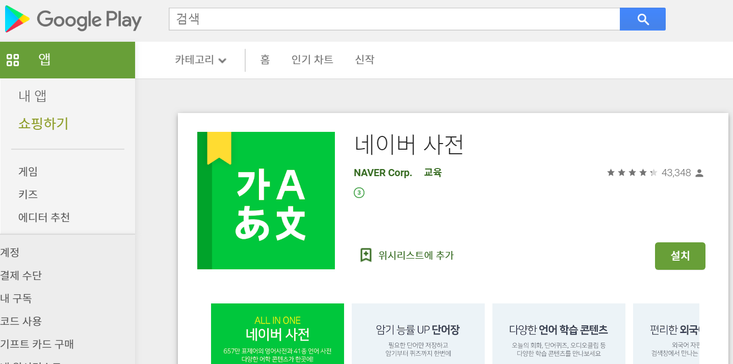Image resolution: width=733 pixels, height=364 pixels.
Task: Open 내 앱 in the sidebar
Action: (33, 96)
